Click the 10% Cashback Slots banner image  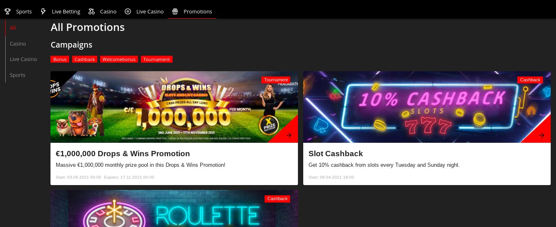[x=427, y=107]
